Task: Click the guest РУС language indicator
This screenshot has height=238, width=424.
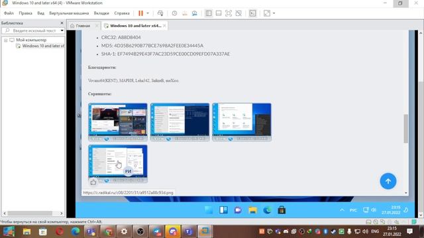Action: pyautogui.click(x=353, y=210)
